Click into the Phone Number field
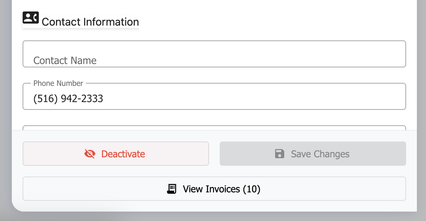 [214, 98]
